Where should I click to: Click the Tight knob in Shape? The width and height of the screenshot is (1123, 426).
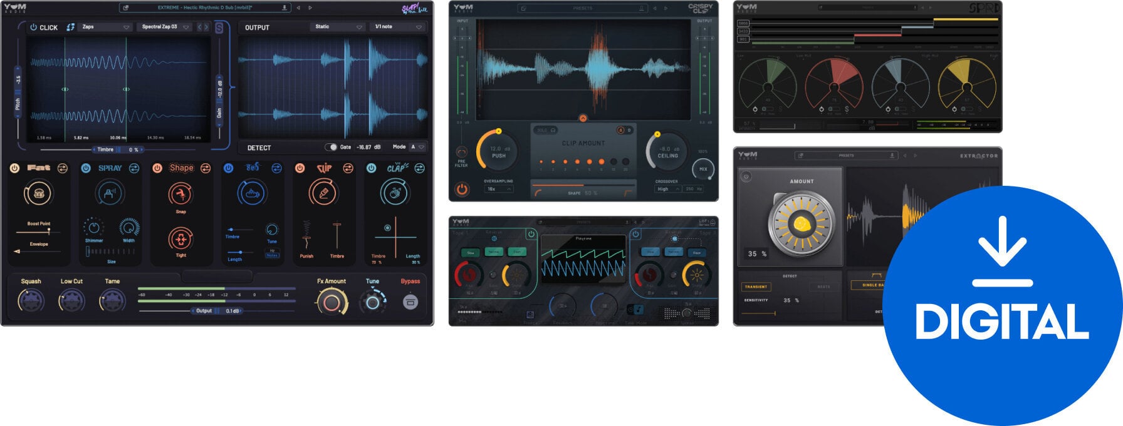(x=180, y=238)
